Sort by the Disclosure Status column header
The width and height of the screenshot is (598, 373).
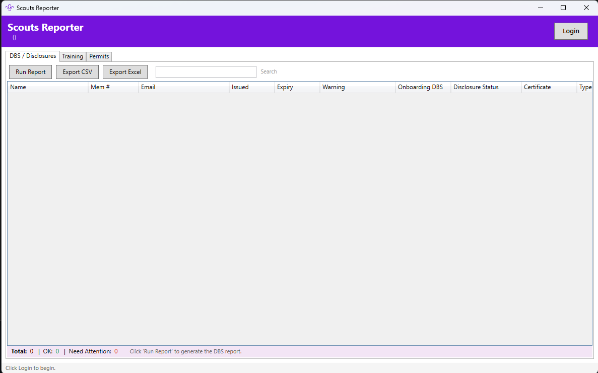click(x=486, y=87)
